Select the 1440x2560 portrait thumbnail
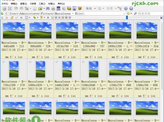The height and width of the screenshot is (122, 164). 67,69
